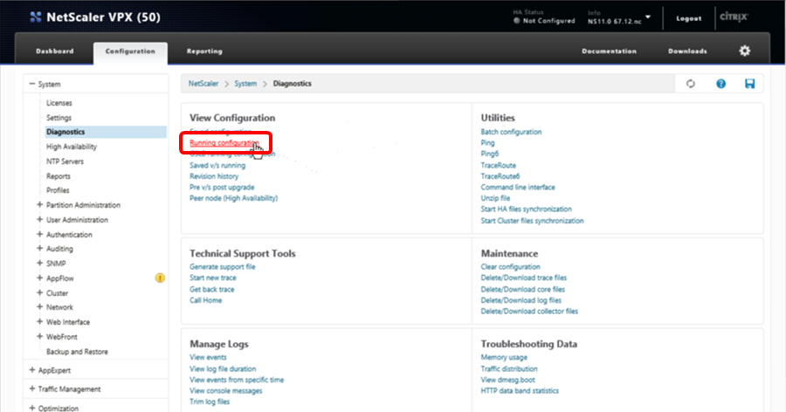The image size is (786, 412).
Task: Open Saved v/s running link
Action: click(x=217, y=165)
